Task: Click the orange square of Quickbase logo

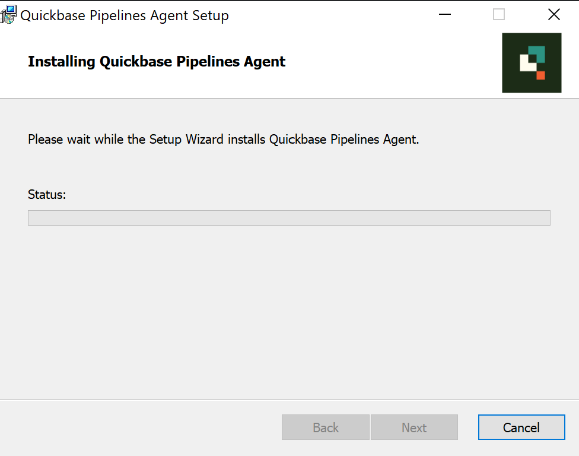Action: 540,75
